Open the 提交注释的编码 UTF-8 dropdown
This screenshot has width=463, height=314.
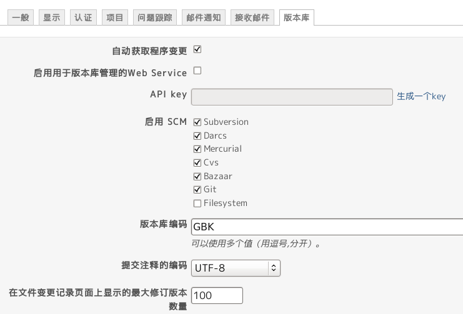(x=236, y=268)
